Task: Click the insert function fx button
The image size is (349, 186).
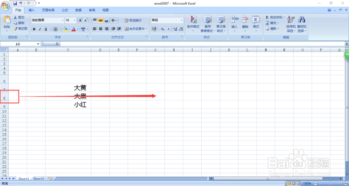Action: [57, 44]
